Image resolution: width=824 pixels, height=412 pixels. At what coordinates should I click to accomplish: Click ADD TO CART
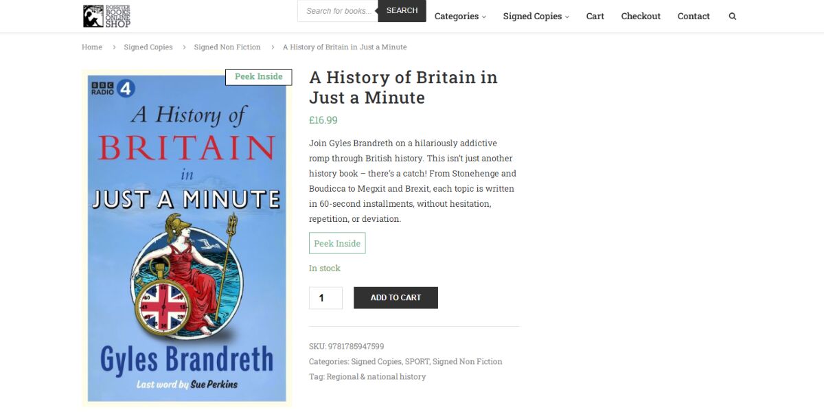tap(396, 297)
